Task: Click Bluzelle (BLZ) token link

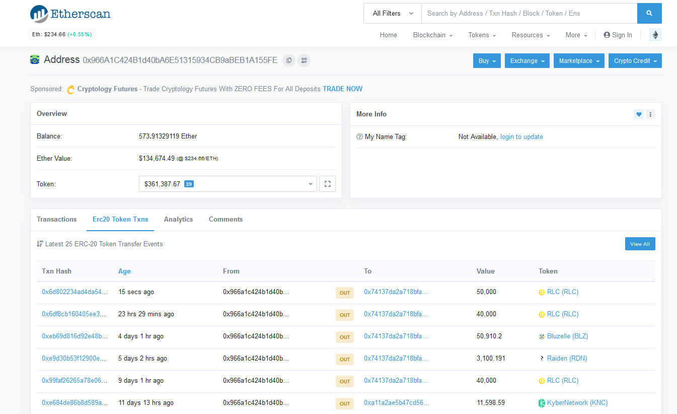Action: tap(567, 336)
